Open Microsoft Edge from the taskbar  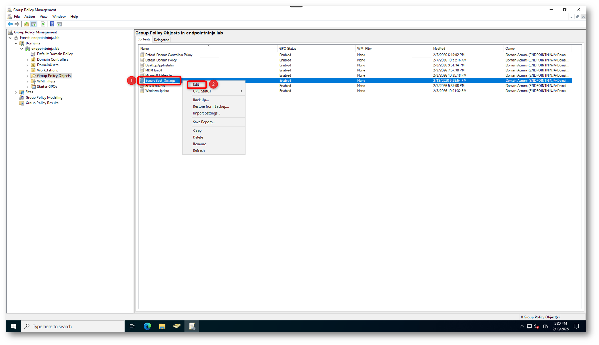tap(147, 326)
